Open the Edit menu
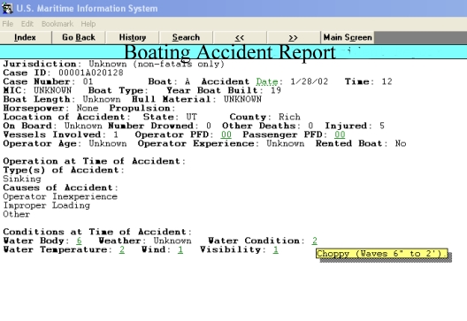The width and height of the screenshot is (467, 321). coord(27,24)
